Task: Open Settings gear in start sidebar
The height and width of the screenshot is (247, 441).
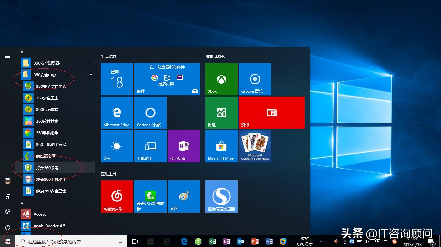Action: click(x=8, y=212)
